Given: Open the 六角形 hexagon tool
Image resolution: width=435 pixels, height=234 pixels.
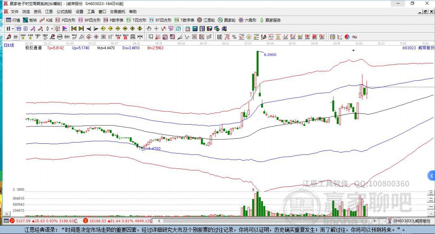Looking at the screenshot, I should coord(248,20).
